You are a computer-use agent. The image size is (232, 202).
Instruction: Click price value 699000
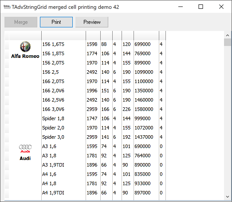click(x=142, y=44)
